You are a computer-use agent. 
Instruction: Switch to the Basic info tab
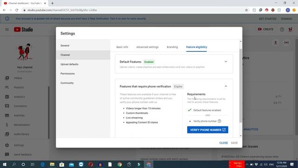pyautogui.click(x=122, y=47)
